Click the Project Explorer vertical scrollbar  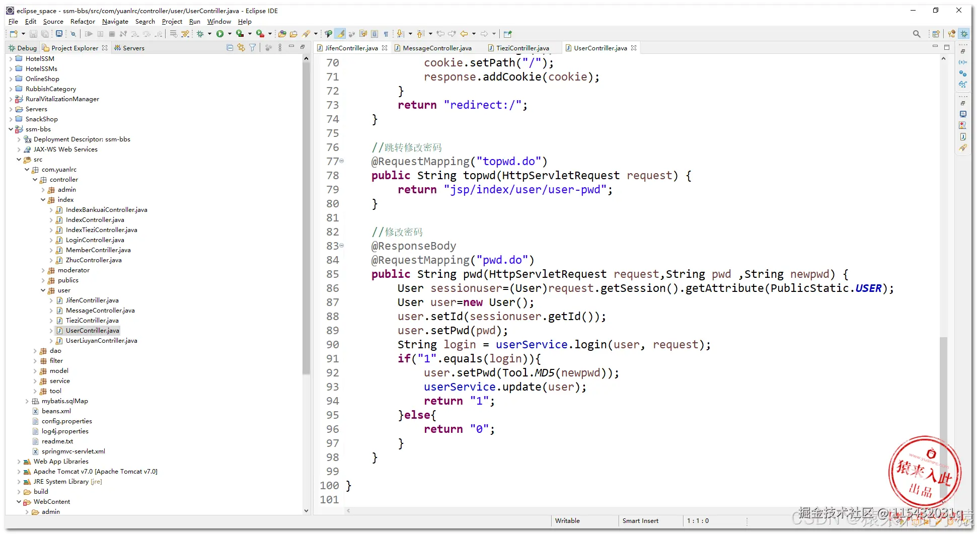[306, 219]
